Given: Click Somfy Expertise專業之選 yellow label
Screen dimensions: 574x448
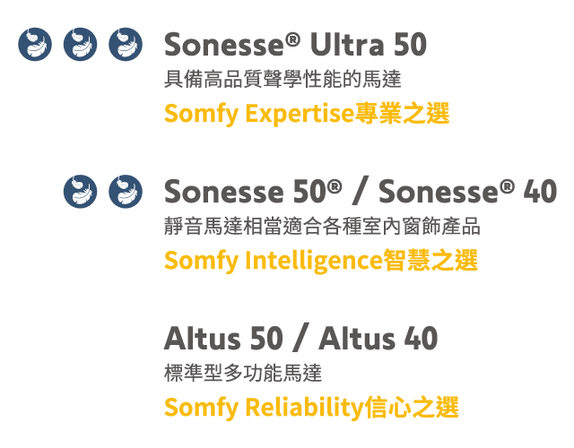Looking at the screenshot, I should point(307,114).
